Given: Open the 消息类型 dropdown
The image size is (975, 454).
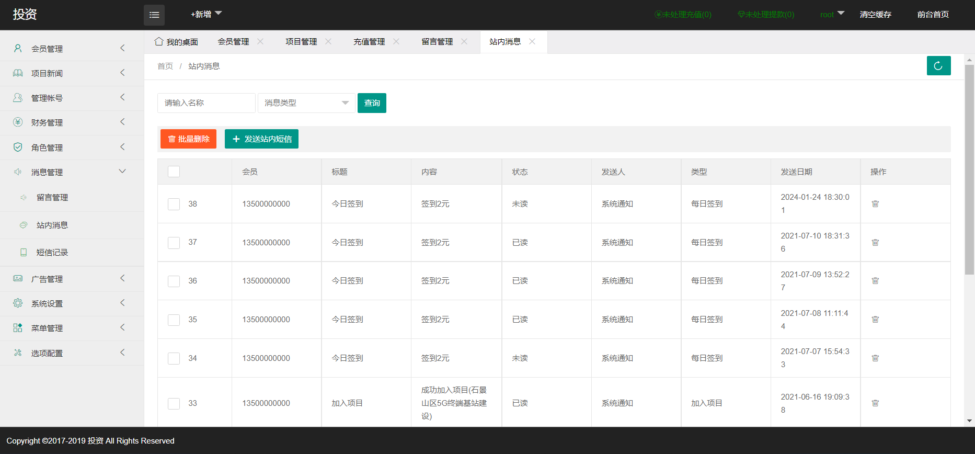Looking at the screenshot, I should click(x=306, y=103).
